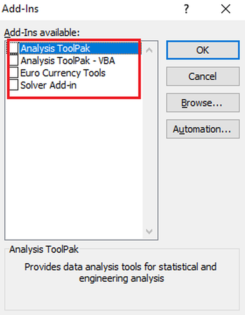Click the Cancel button
The width and height of the screenshot is (245, 315).
[202, 76]
